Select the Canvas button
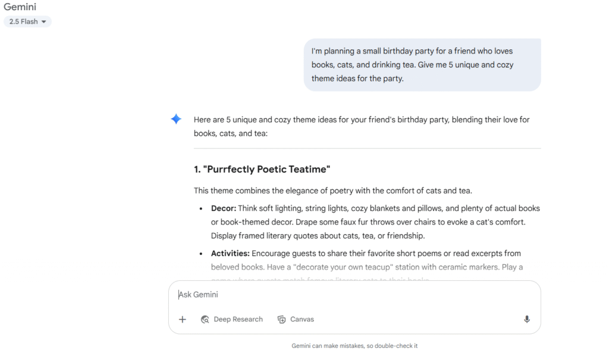This screenshot has width=609, height=351. 296,319
